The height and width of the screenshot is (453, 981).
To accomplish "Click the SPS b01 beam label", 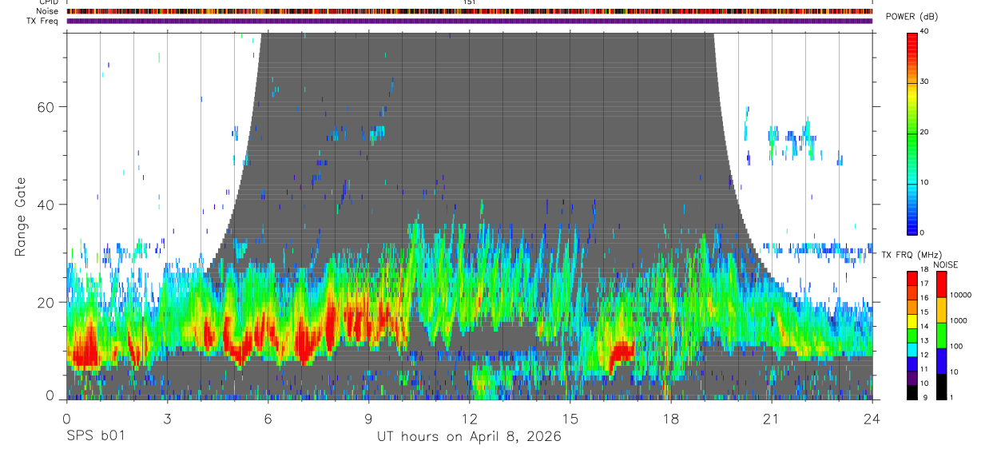I will [x=95, y=436].
